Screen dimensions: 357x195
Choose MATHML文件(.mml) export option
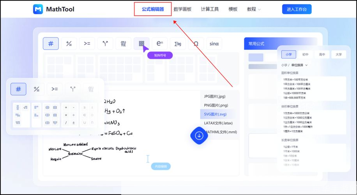pos(221,132)
